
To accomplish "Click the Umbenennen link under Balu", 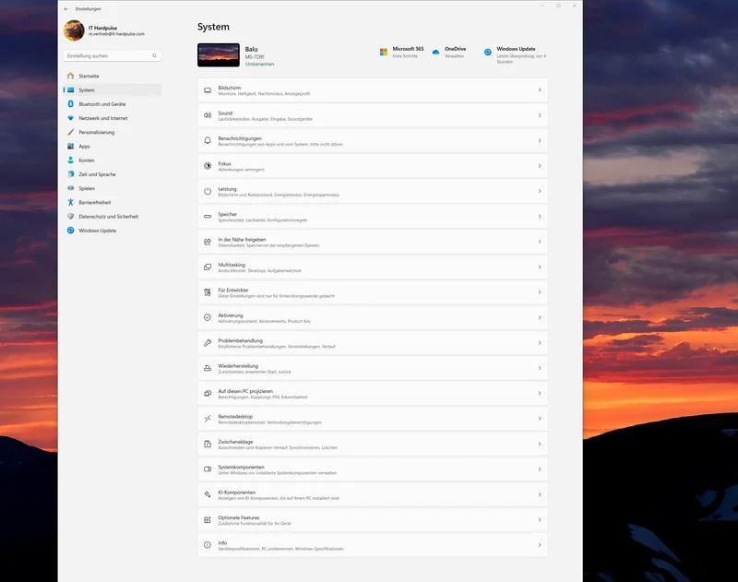I will (259, 64).
